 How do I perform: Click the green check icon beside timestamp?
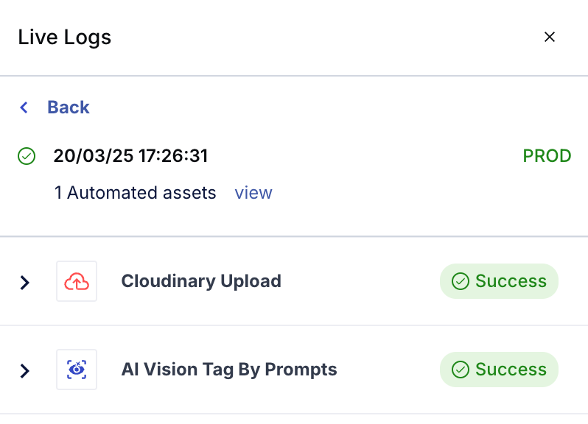[27, 156]
